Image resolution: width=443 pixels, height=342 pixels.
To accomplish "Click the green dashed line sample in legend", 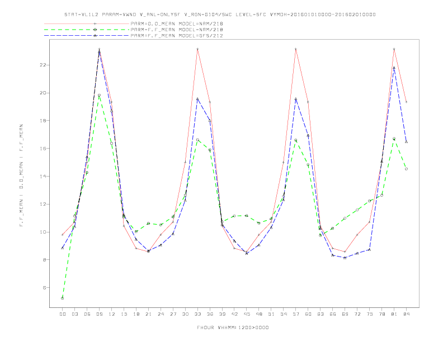I will [x=87, y=30].
